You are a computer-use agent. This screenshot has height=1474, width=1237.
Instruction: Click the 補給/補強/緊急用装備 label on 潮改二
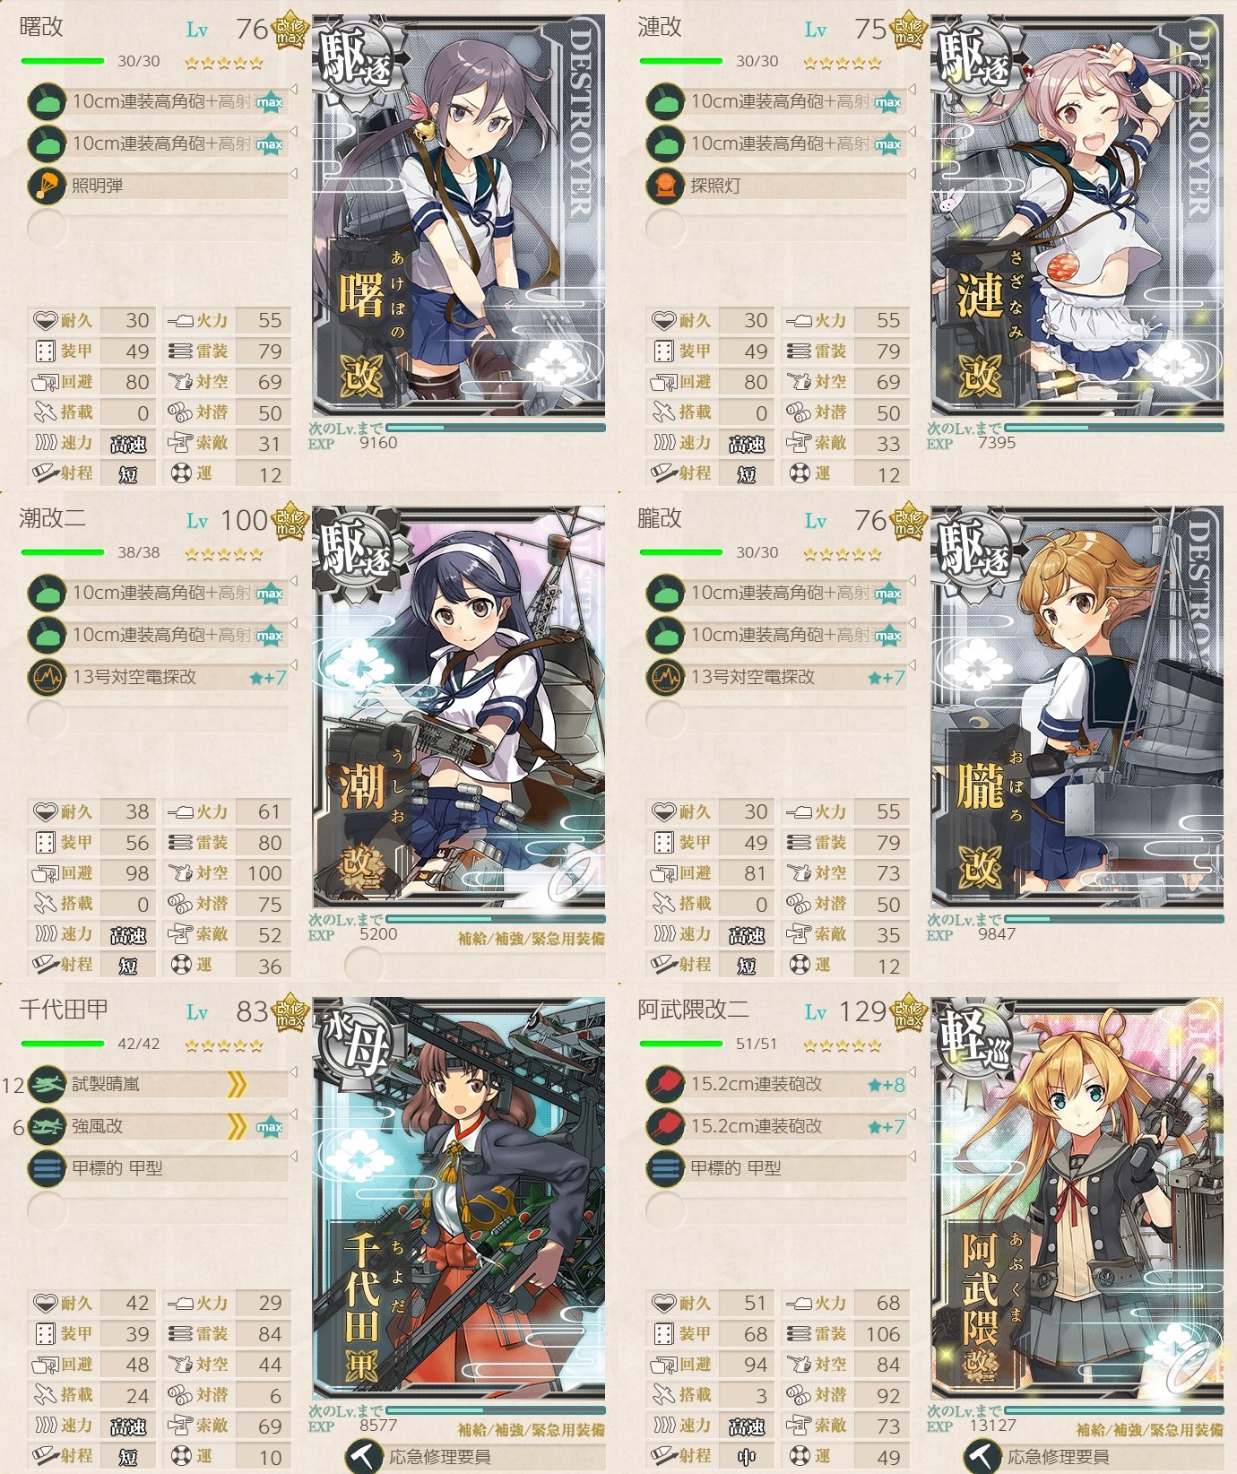click(531, 938)
